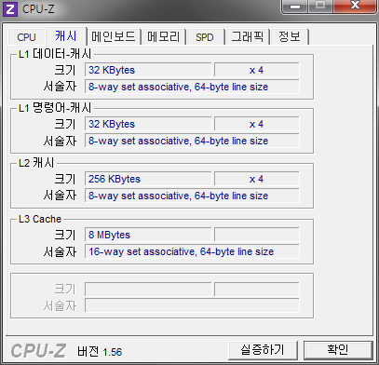This screenshot has width=379, height=365.
Task: Click the L1 데이터-캐시 size field 32 KBytes
Action: tap(148, 70)
